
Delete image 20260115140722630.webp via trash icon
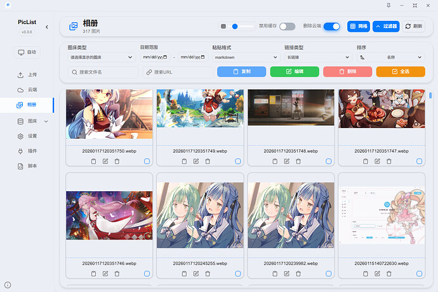[389, 274]
